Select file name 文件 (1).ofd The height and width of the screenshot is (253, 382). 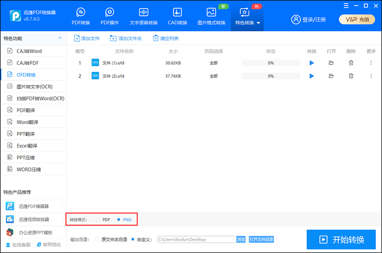(113, 63)
